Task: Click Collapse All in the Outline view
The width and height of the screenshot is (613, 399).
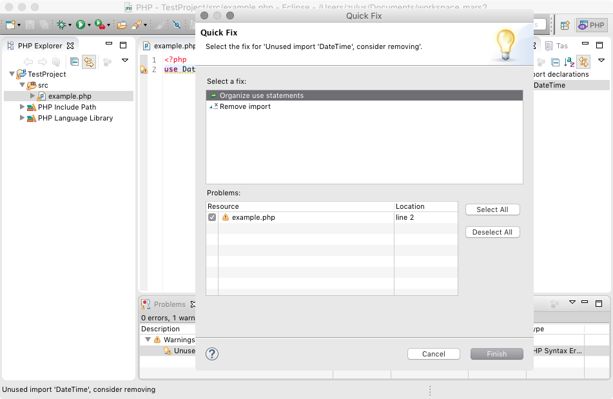Action: pos(555,62)
